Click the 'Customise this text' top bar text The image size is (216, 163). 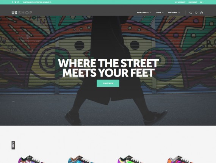[37, 2]
